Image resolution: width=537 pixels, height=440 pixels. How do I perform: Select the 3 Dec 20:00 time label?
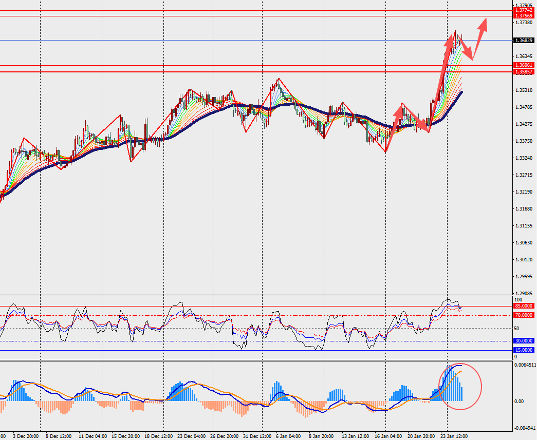tap(26, 436)
